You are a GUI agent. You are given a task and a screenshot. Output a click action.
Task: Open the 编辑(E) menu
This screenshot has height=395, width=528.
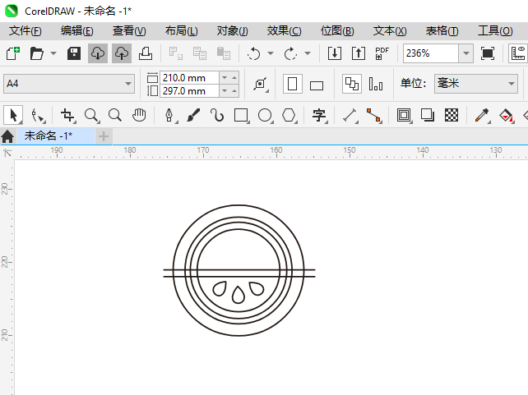pyautogui.click(x=77, y=31)
